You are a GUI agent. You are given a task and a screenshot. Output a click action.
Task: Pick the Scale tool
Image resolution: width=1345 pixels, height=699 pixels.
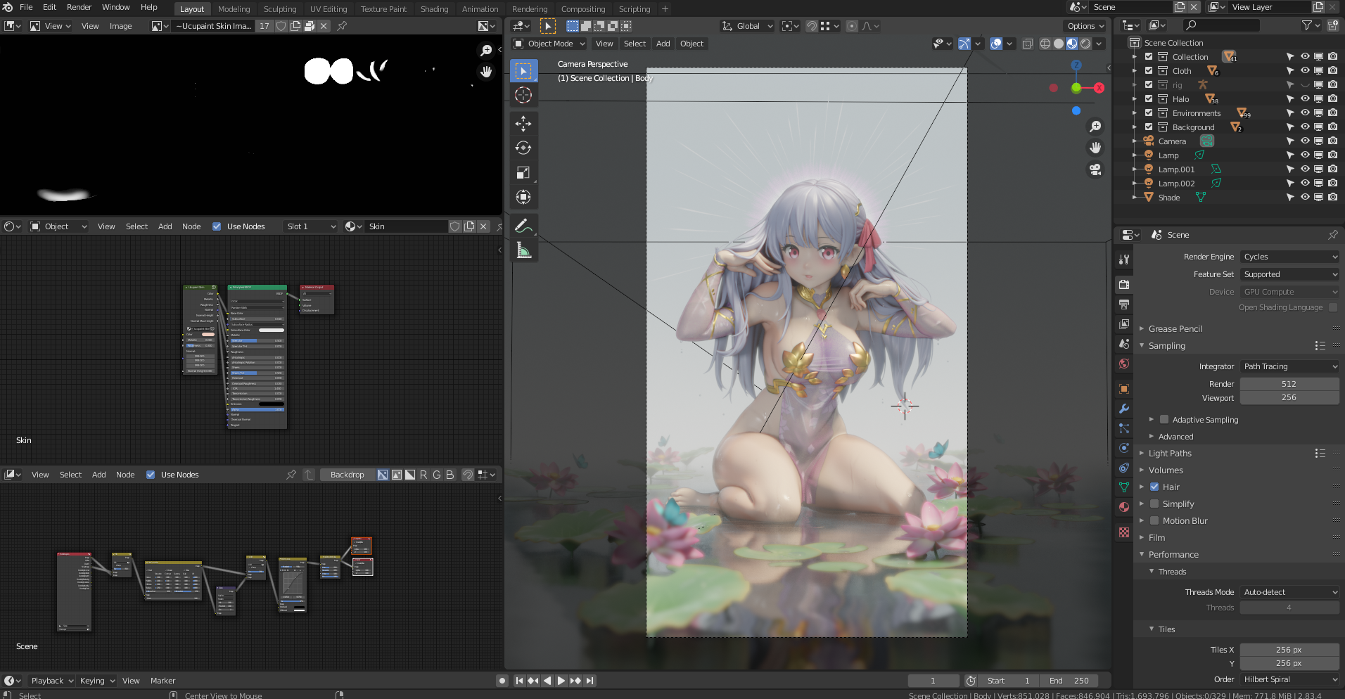[523, 172]
